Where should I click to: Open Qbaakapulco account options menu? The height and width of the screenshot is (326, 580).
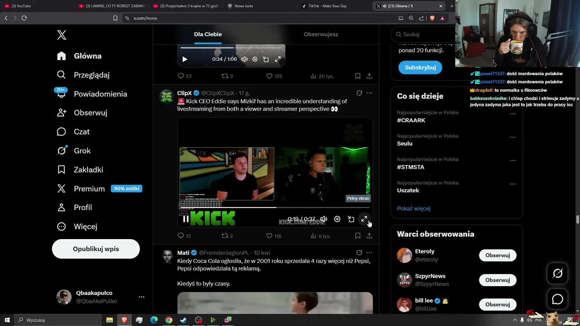point(141,297)
